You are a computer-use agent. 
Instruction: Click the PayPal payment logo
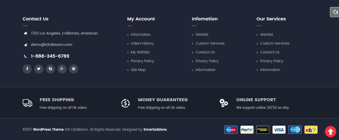click(247, 130)
